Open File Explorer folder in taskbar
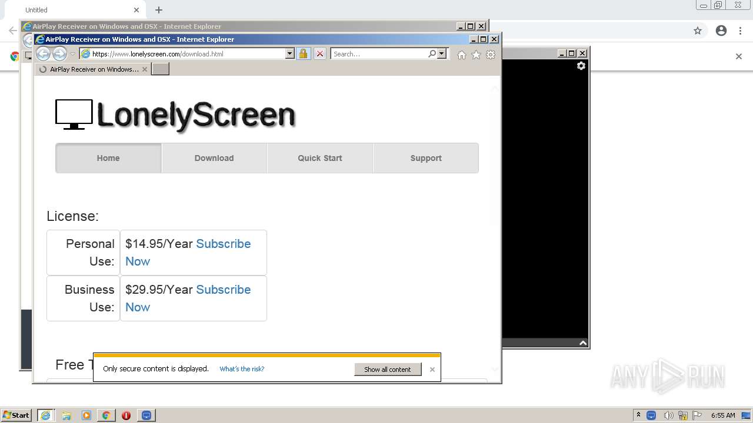The height and width of the screenshot is (423, 753). click(66, 415)
